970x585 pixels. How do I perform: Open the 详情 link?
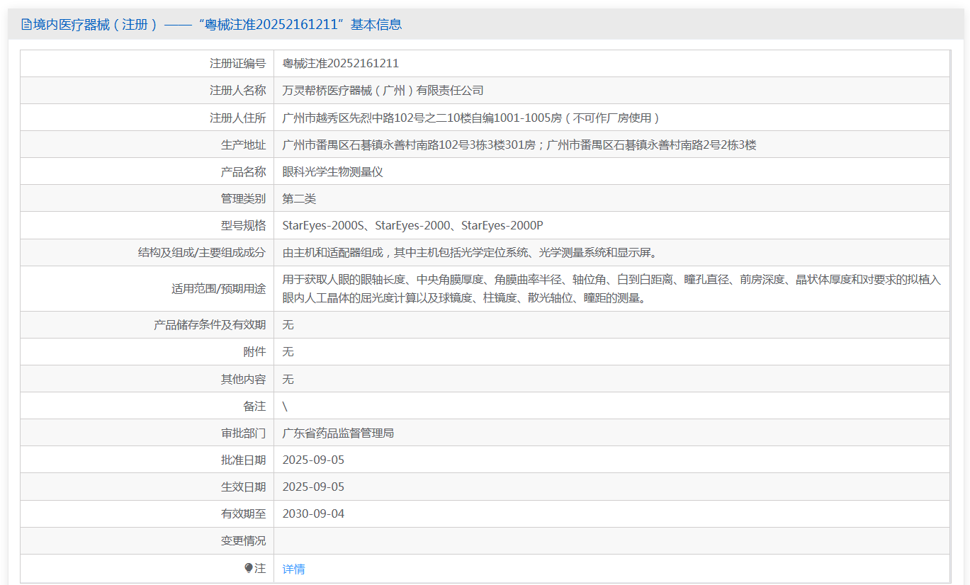tap(293, 569)
